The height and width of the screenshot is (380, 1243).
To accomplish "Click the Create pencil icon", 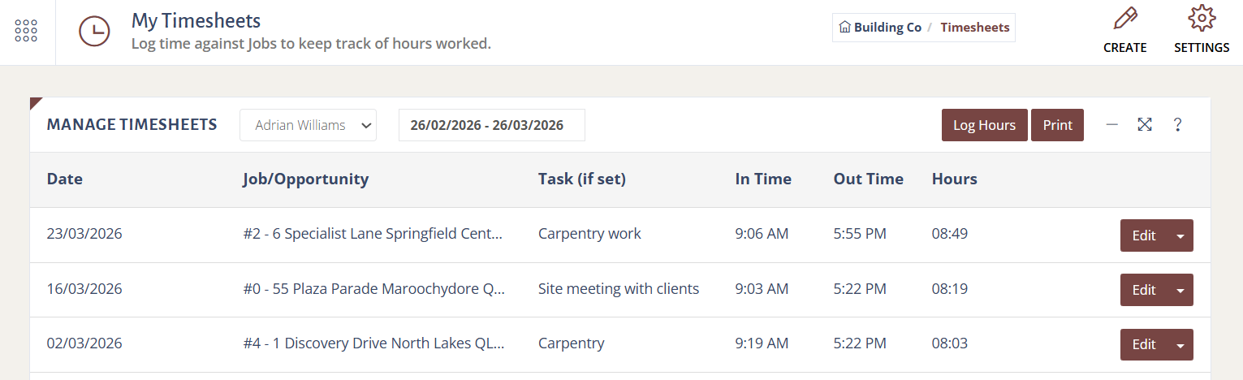I will [1124, 18].
